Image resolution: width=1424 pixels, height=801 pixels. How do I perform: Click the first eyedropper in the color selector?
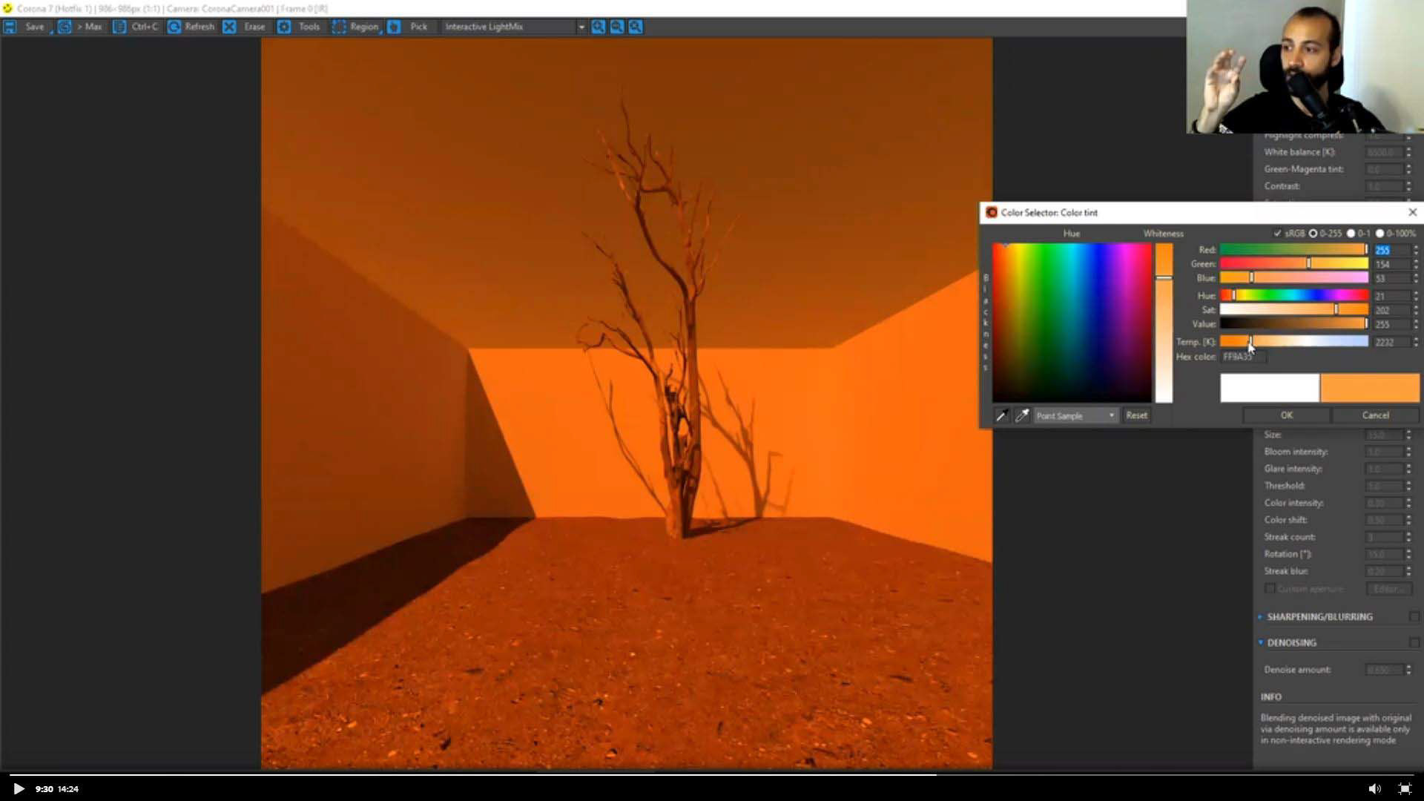pyautogui.click(x=1001, y=415)
